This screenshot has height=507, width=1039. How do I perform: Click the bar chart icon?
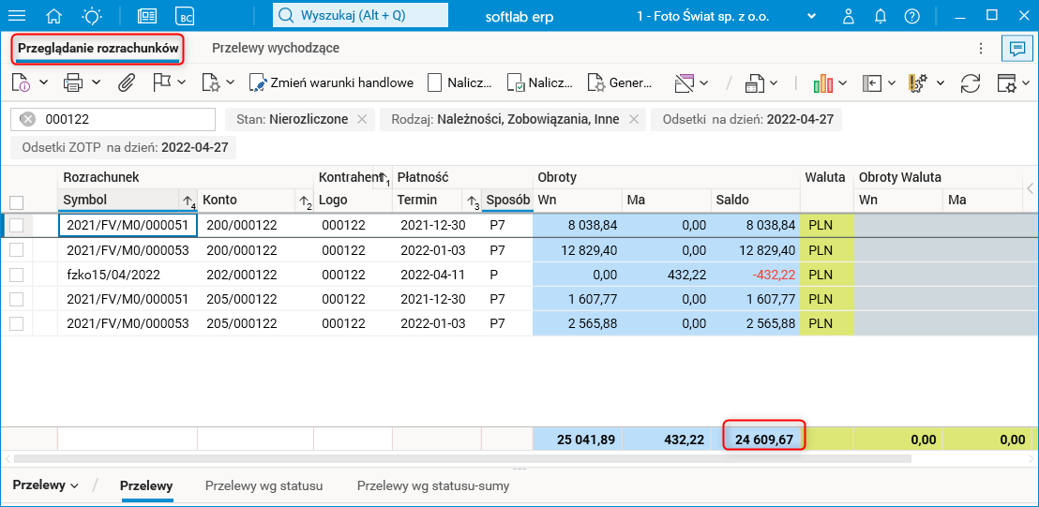pos(823,82)
